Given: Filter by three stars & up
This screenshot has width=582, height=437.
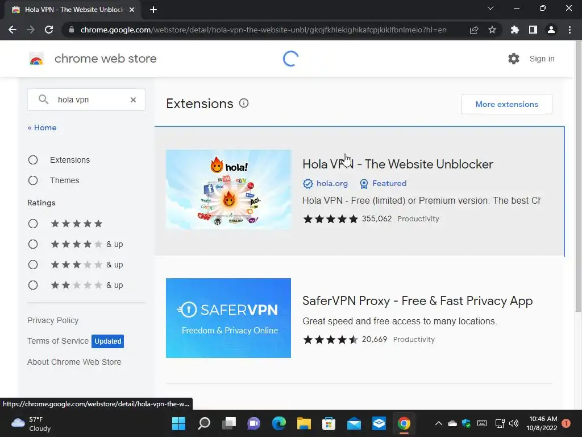Looking at the screenshot, I should tap(33, 265).
